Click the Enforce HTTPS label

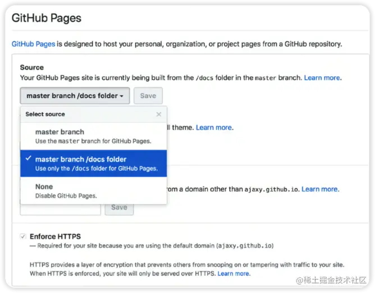pyautogui.click(x=55, y=236)
